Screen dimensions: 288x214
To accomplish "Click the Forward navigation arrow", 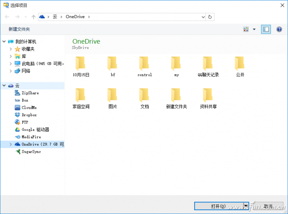I will click(17, 17).
